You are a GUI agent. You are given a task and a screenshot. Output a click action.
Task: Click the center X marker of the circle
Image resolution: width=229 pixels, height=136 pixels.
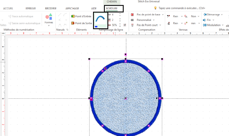[x=125, y=98]
